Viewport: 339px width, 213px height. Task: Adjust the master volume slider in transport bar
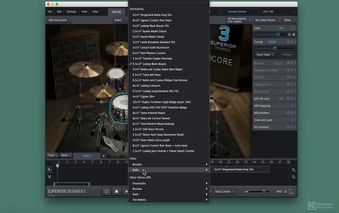pyautogui.click(x=264, y=191)
